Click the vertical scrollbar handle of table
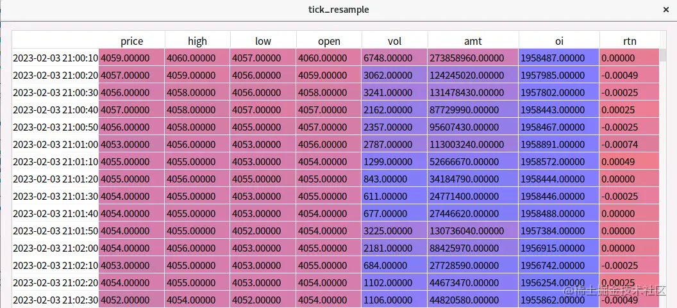The height and width of the screenshot is (308, 677). pos(663,56)
